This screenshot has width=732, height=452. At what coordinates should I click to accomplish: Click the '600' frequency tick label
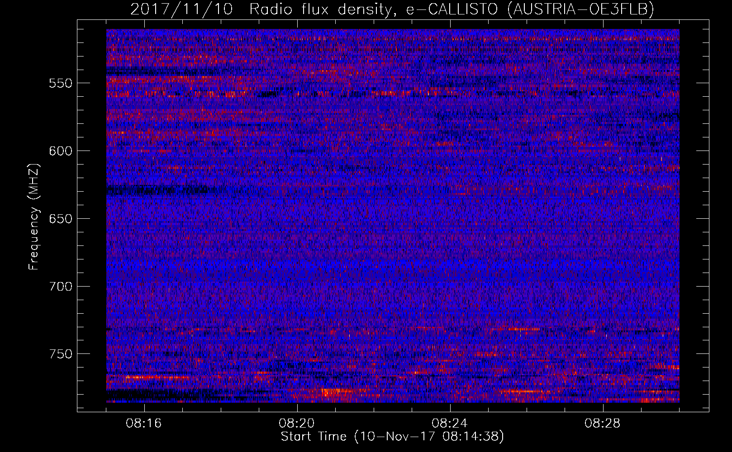[x=61, y=151]
